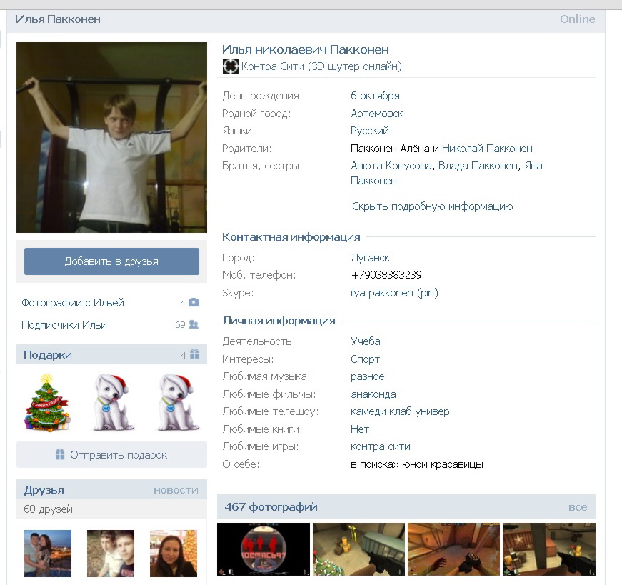Image resolution: width=622 pixels, height=585 pixels.
Task: Open the Фотографии с Ильей link
Action: tap(73, 303)
